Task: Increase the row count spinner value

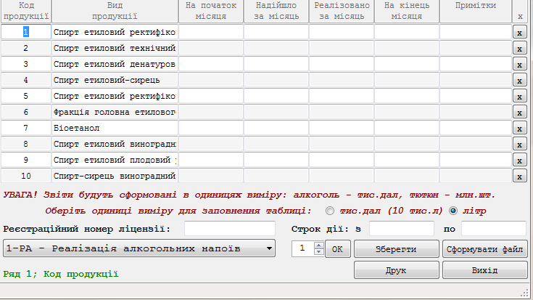Action: [318, 245]
